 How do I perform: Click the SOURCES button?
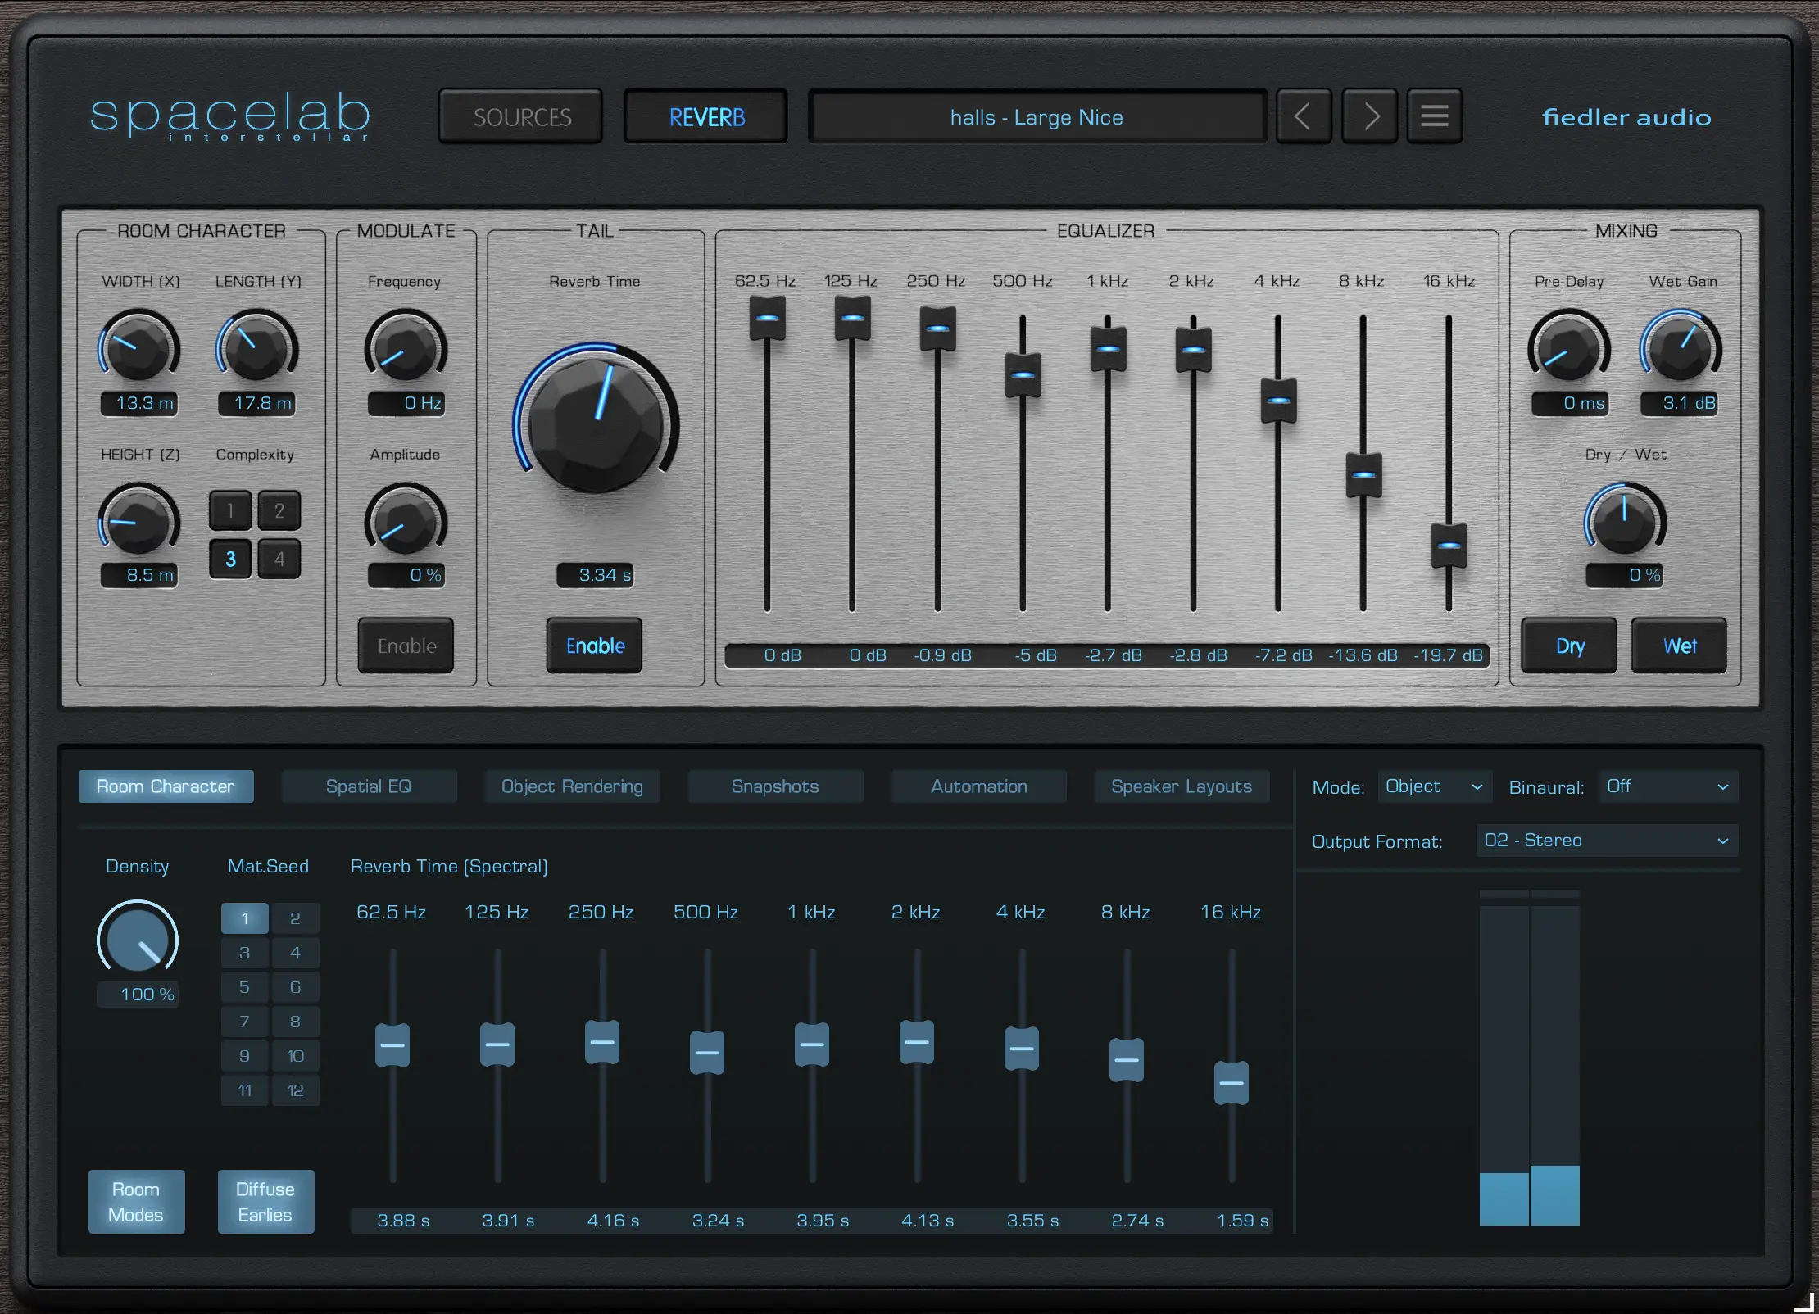point(521,117)
